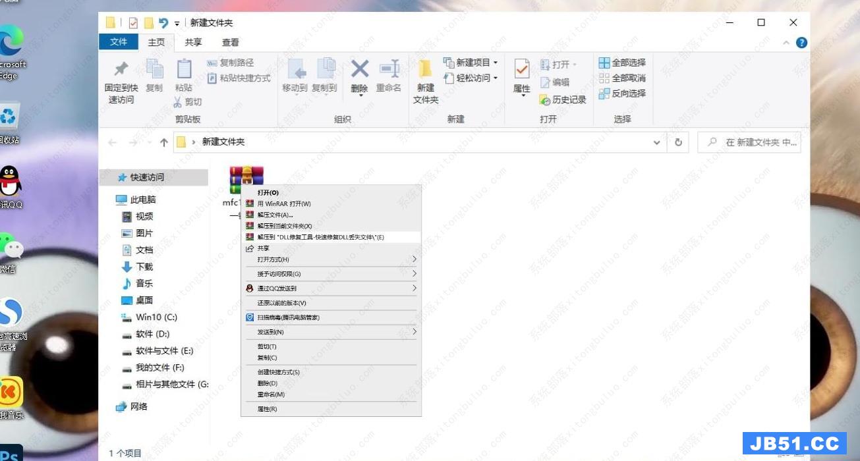
Task: Click the 新建文件夹 folder icon in ribbon
Action: point(426,69)
